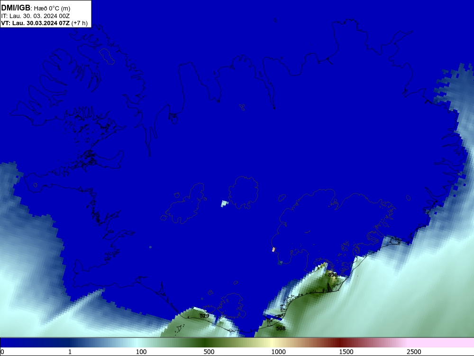Click the white pixel patch in central highlands
Viewport: 474px width, 356px height.
[x=224, y=204]
